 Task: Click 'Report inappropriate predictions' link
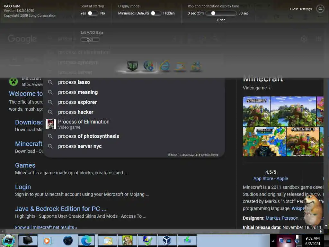tap(193, 155)
